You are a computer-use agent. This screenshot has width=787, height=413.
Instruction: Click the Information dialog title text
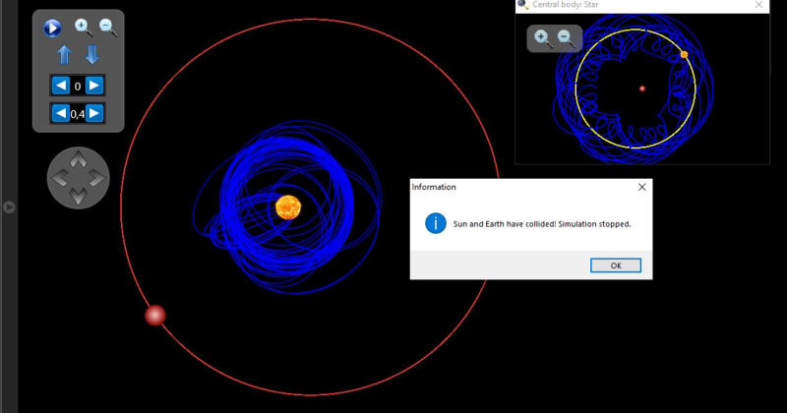click(434, 187)
